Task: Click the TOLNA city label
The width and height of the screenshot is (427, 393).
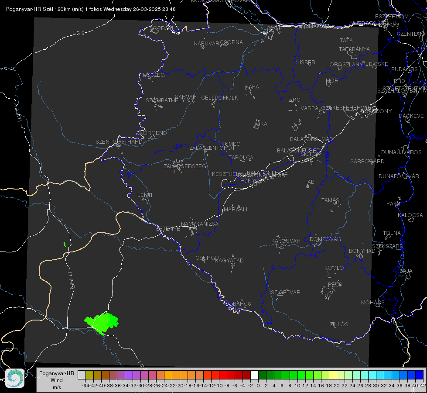Action: pos(392,233)
